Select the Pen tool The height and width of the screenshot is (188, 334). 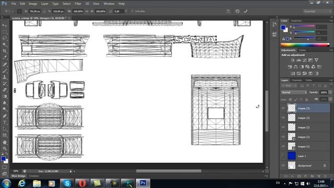[x=5, y=116]
